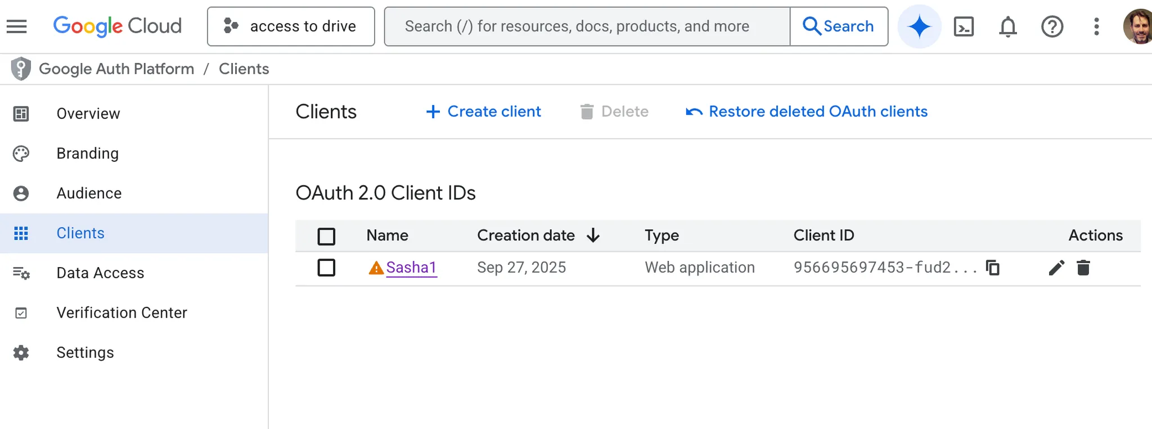Click the blue Search button
Image resolution: width=1152 pixels, height=429 pixels.
[x=839, y=26]
